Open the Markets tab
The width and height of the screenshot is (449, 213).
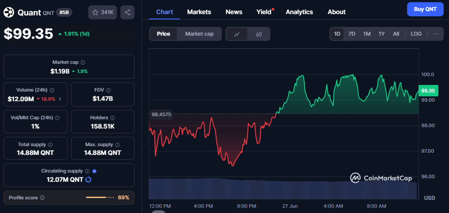[199, 12]
